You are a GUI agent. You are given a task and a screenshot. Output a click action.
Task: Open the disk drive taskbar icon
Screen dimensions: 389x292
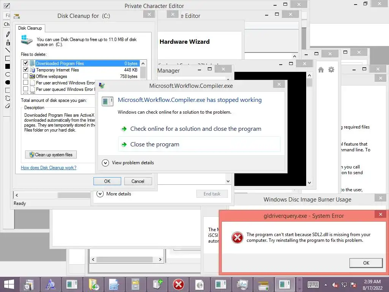[264, 284]
